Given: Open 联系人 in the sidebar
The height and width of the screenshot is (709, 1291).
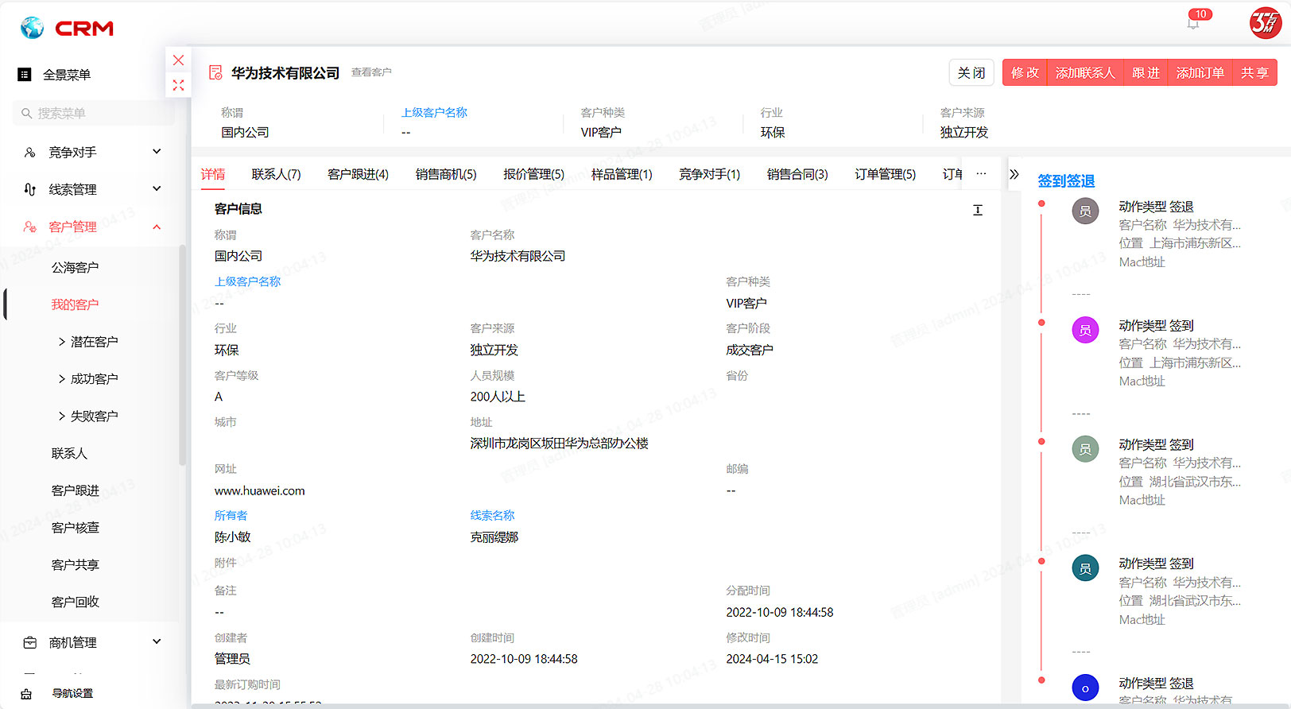Looking at the screenshot, I should coord(69,454).
